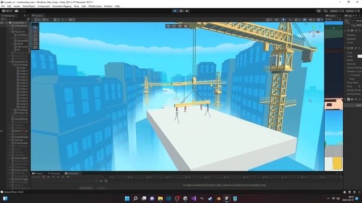Switch to the Project tab
This screenshot has width=362, height=203.
(38, 173)
